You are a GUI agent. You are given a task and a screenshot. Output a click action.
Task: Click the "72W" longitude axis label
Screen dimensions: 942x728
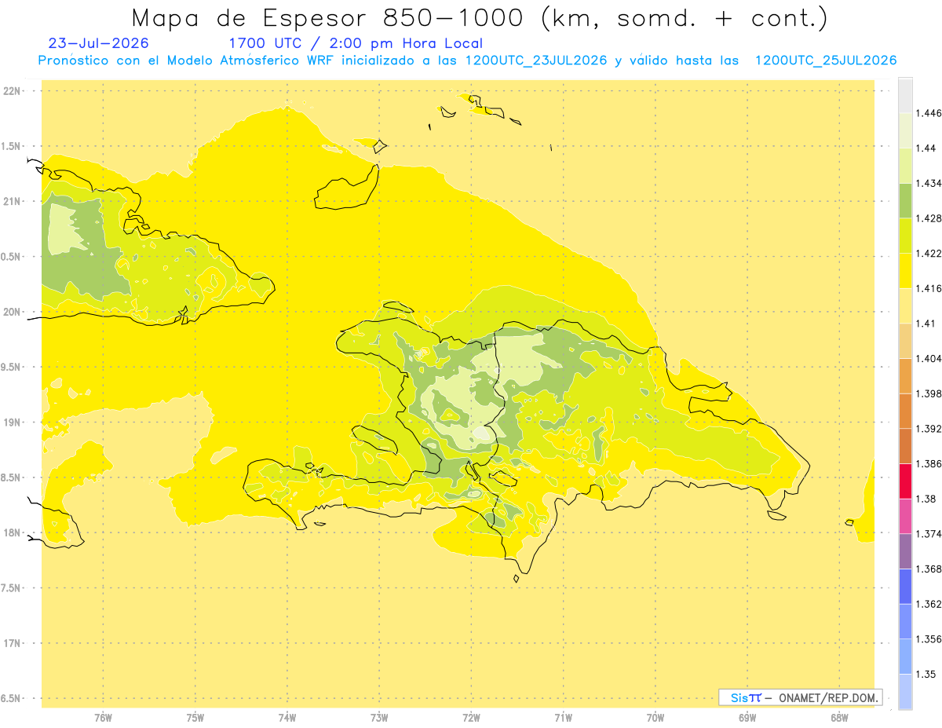(x=471, y=718)
